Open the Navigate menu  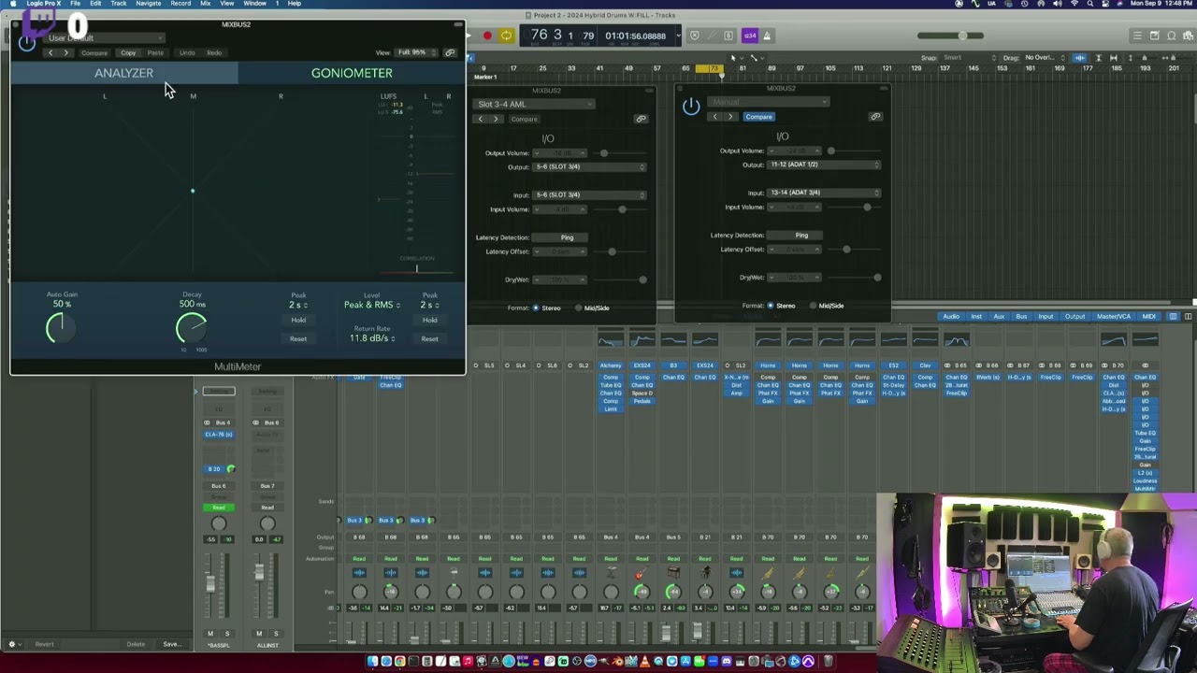(x=148, y=4)
